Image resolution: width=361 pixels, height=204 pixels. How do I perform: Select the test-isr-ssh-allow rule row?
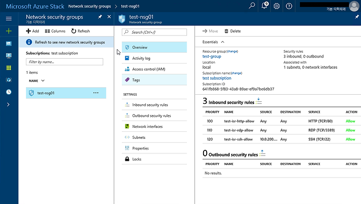(282, 139)
